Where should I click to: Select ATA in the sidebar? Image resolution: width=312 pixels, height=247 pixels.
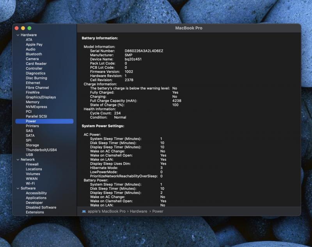tap(29, 40)
